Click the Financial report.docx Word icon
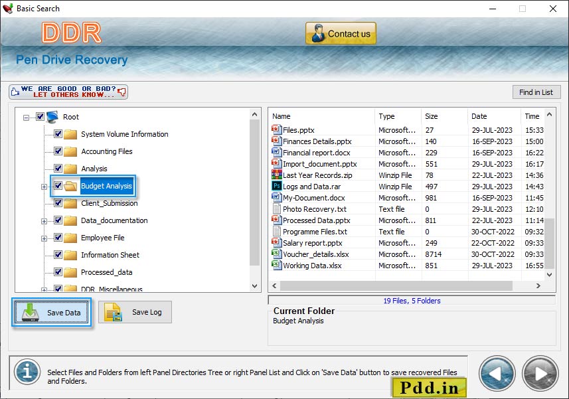The width and height of the screenshot is (569, 399). click(x=276, y=152)
